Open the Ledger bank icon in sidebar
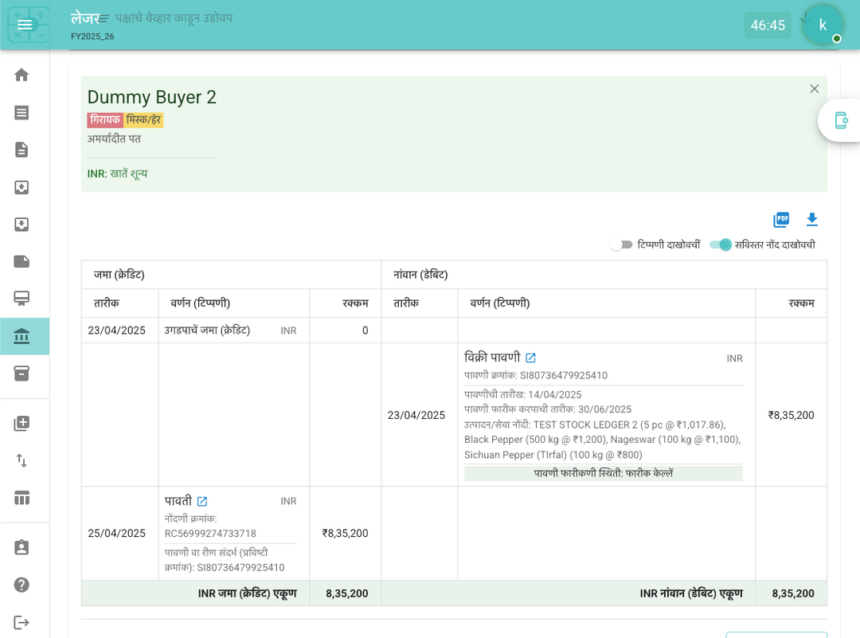This screenshot has height=638, width=860. click(x=21, y=336)
